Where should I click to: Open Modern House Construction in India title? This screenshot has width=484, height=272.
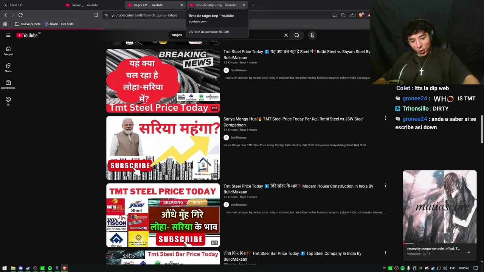pyautogui.click(x=298, y=189)
